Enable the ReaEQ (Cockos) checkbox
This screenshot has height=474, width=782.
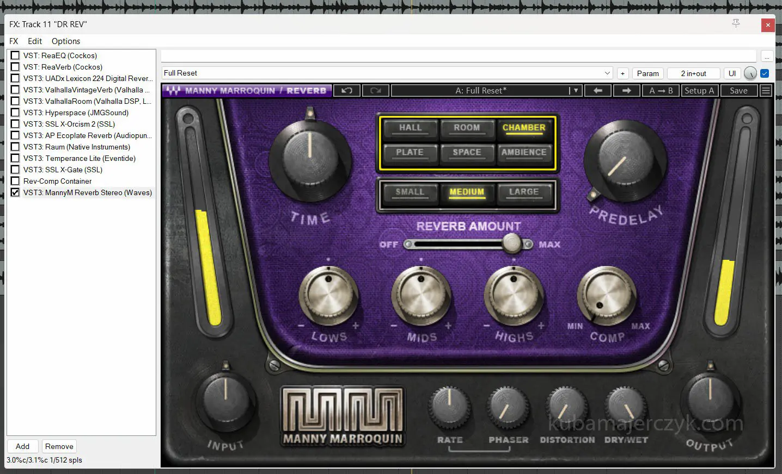click(15, 55)
